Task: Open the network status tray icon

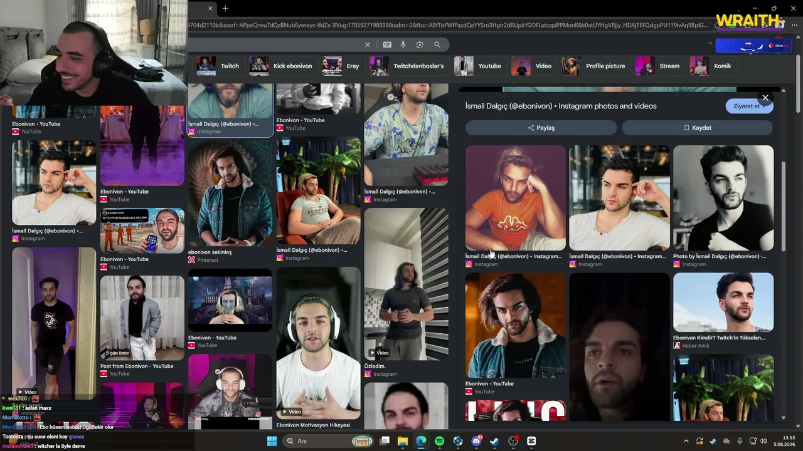Action: pos(753,441)
